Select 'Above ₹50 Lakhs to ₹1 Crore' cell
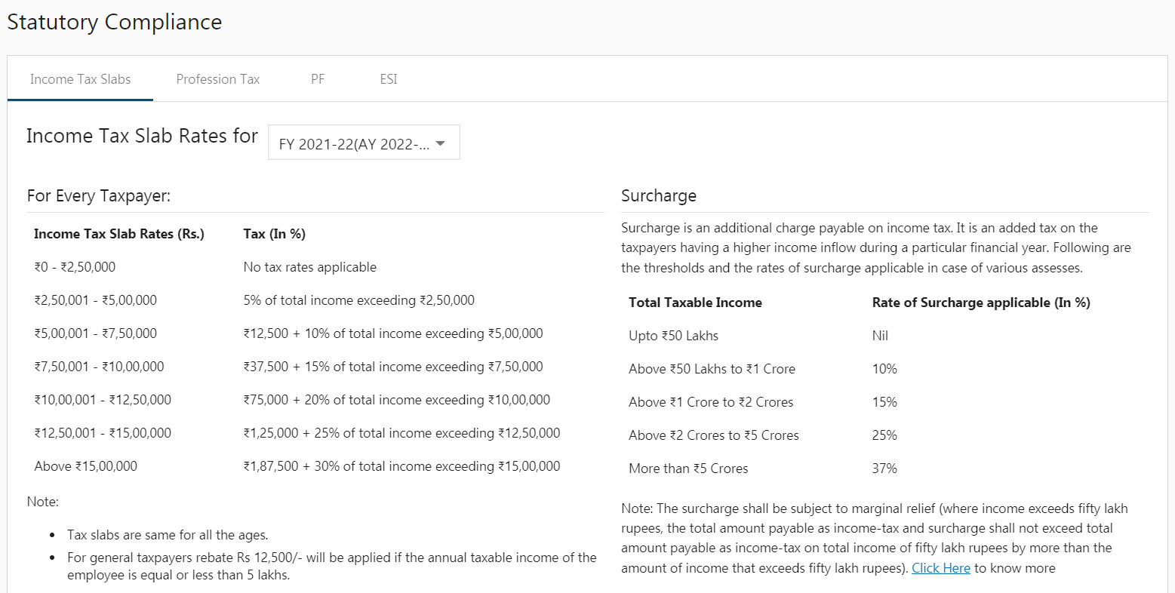1175x593 pixels. point(712,369)
